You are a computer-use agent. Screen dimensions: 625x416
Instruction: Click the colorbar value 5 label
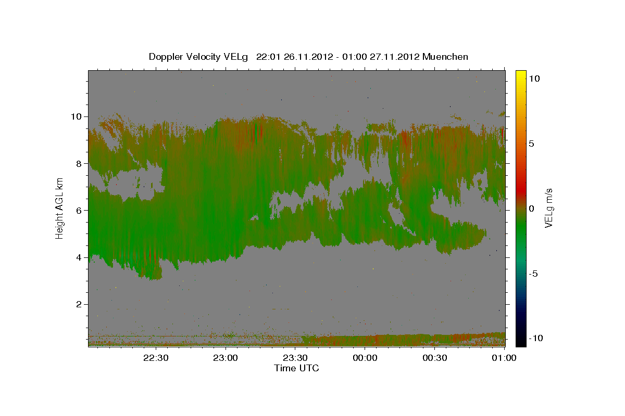pos(531,143)
